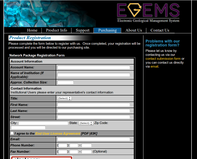This screenshot has width=197, height=159.
Task: Open the State select dropdown
Action: 86,123
